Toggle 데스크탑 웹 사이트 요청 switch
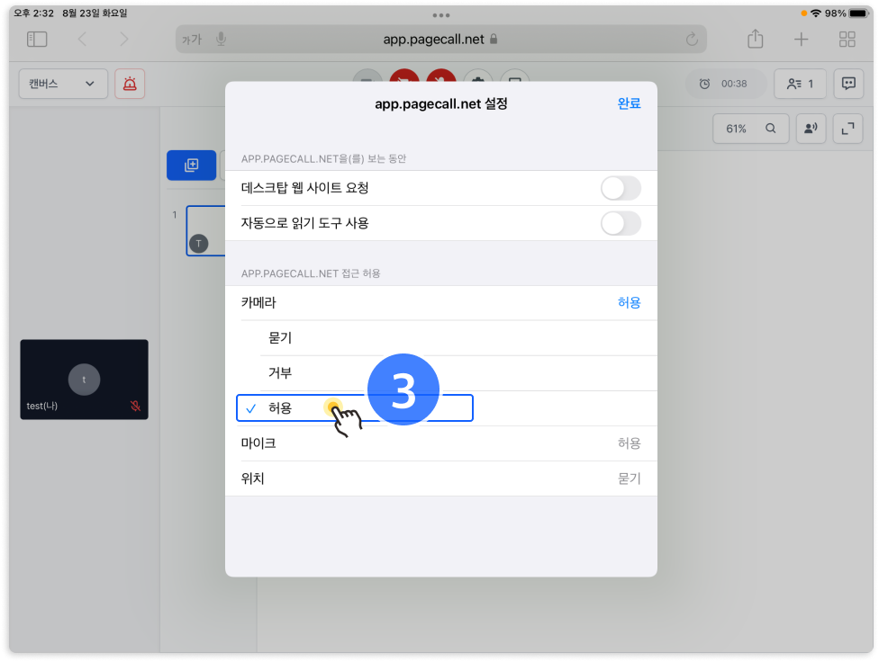 [621, 188]
